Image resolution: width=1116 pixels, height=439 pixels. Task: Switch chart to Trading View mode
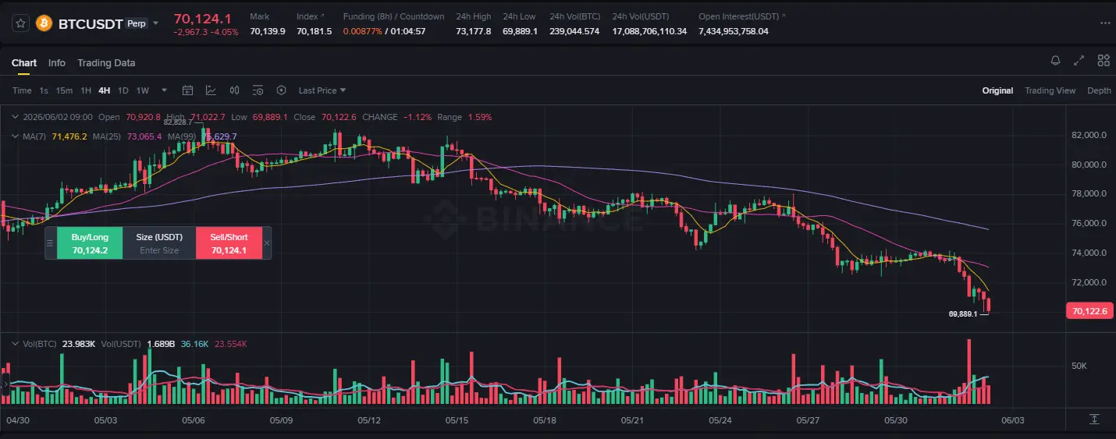click(1050, 90)
